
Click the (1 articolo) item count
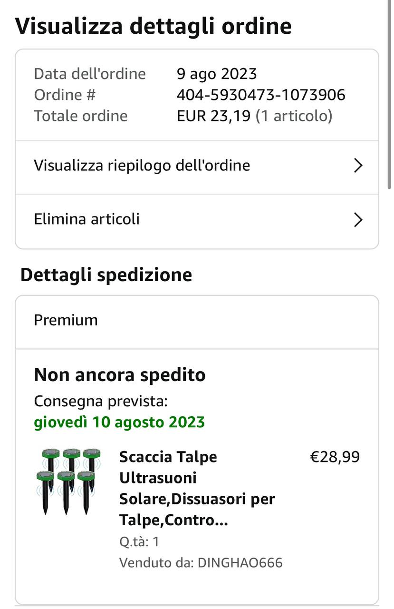click(294, 116)
